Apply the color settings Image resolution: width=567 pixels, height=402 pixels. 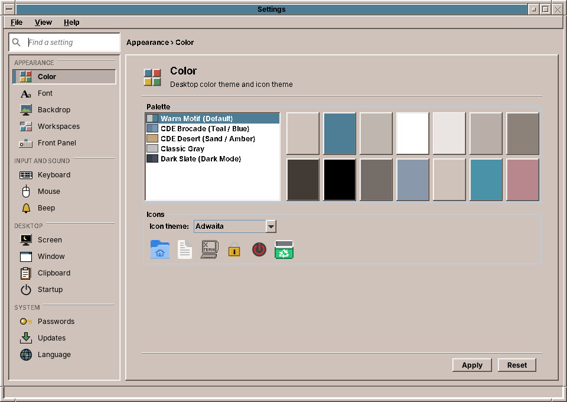tap(472, 365)
